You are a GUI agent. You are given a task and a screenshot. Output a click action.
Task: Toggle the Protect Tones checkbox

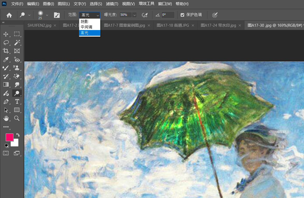(x=183, y=15)
